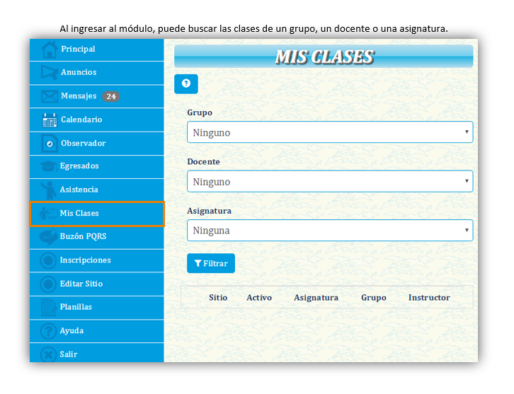The image size is (514, 394).
Task: Open Mensajes from the sidebar
Action: click(97, 96)
